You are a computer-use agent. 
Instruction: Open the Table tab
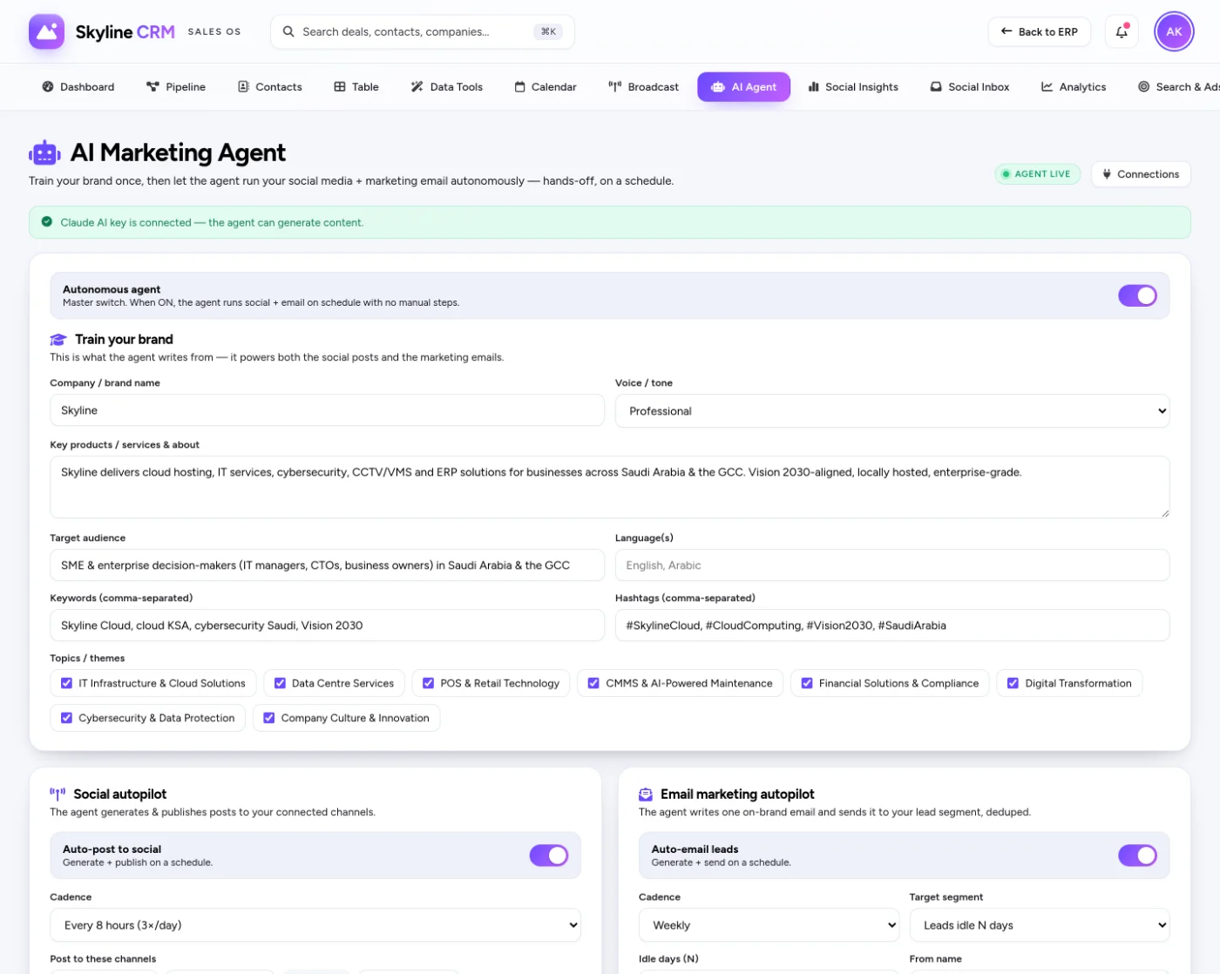point(356,87)
